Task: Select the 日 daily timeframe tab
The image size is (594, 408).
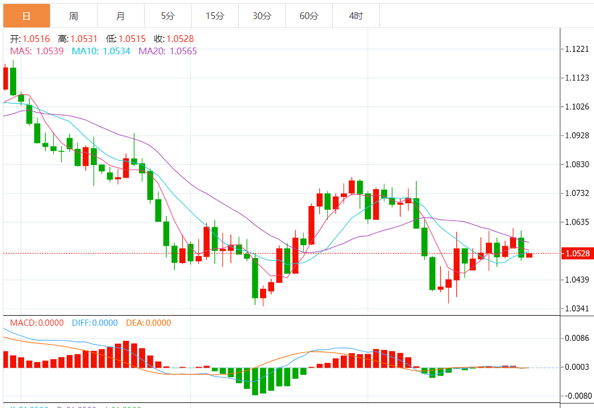Action: pyautogui.click(x=26, y=16)
